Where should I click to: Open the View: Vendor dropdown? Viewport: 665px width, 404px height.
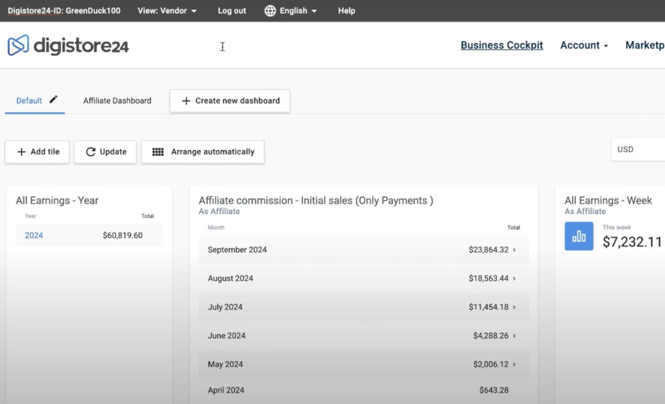[167, 11]
